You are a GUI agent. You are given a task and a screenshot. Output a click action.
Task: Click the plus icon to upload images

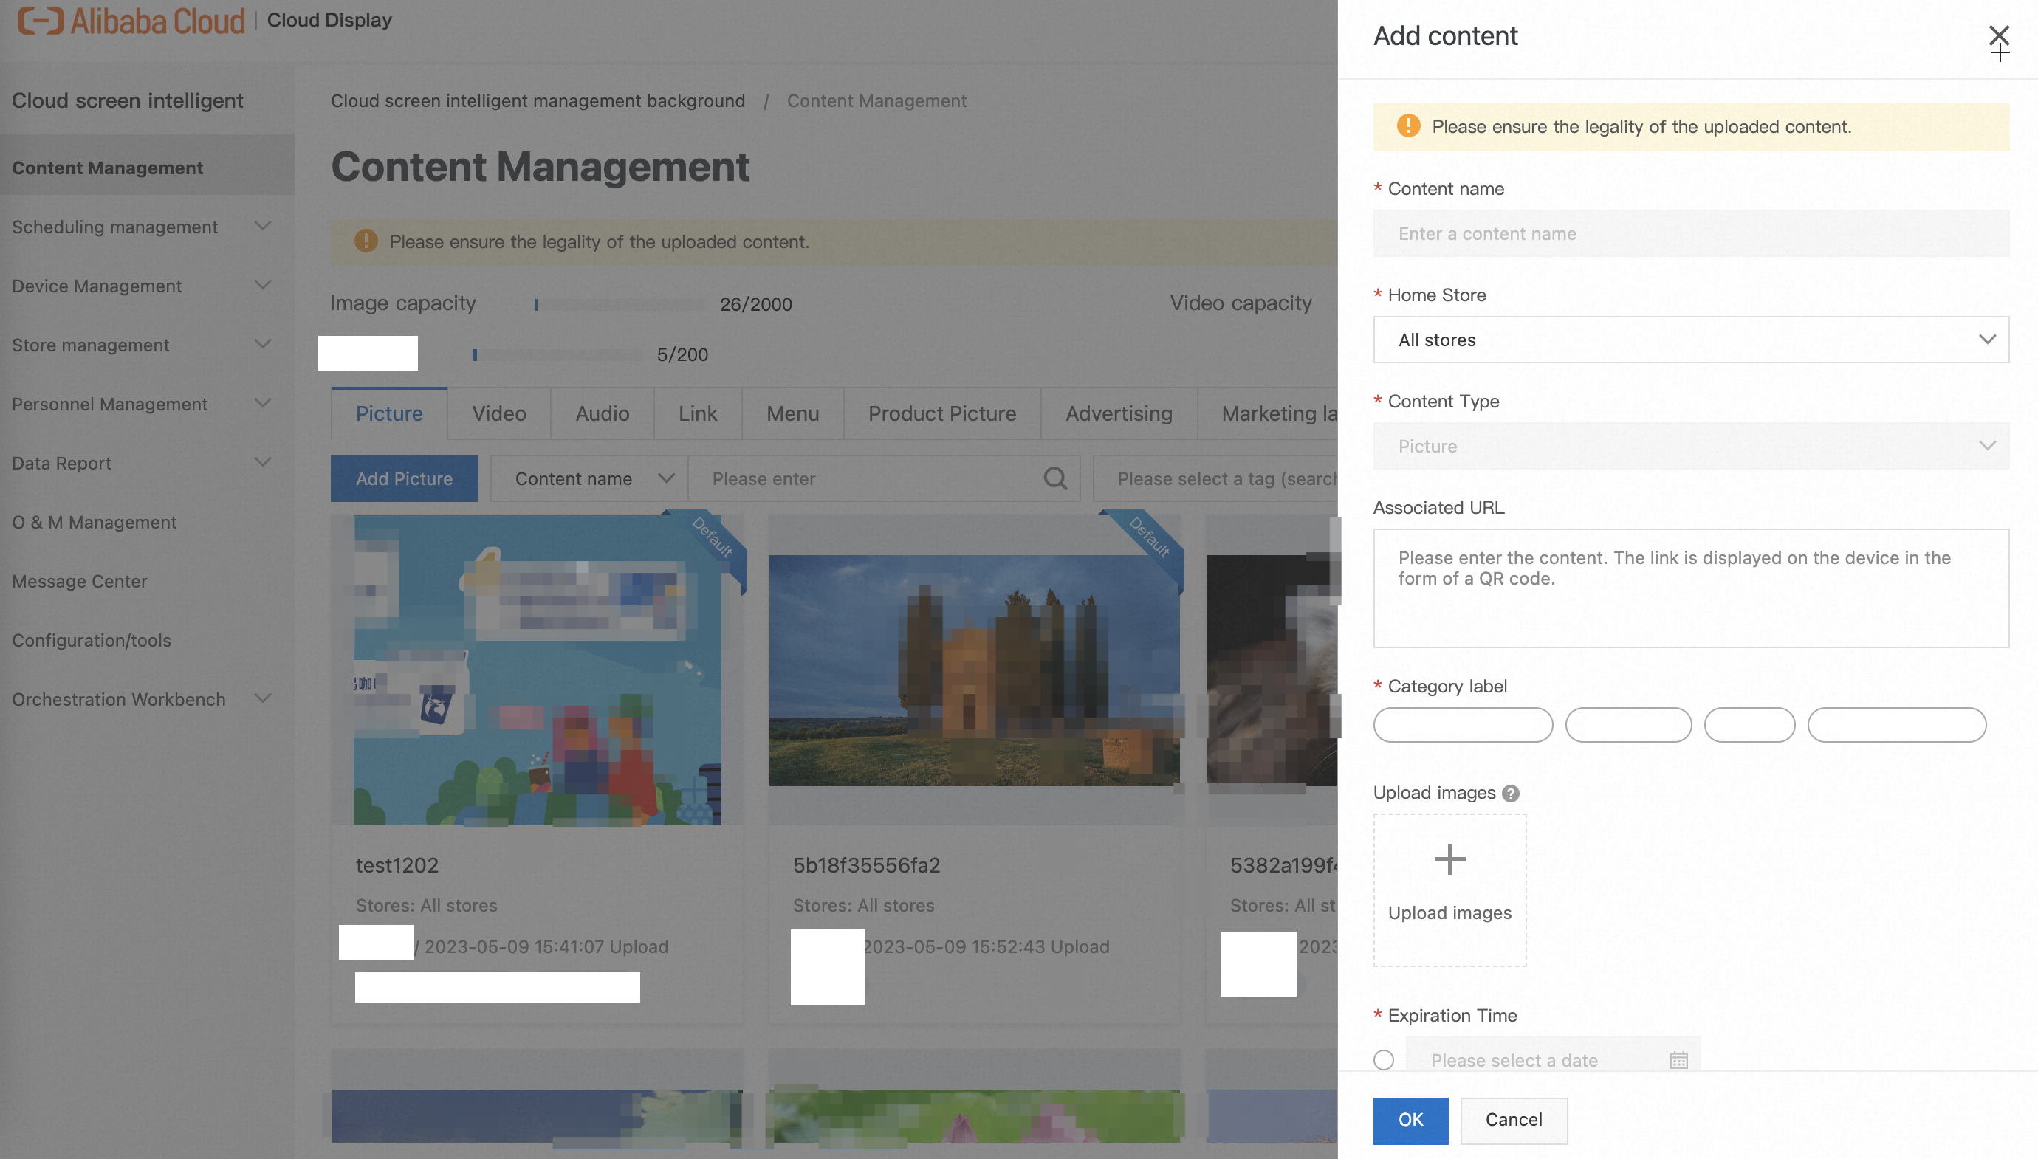point(1449,860)
